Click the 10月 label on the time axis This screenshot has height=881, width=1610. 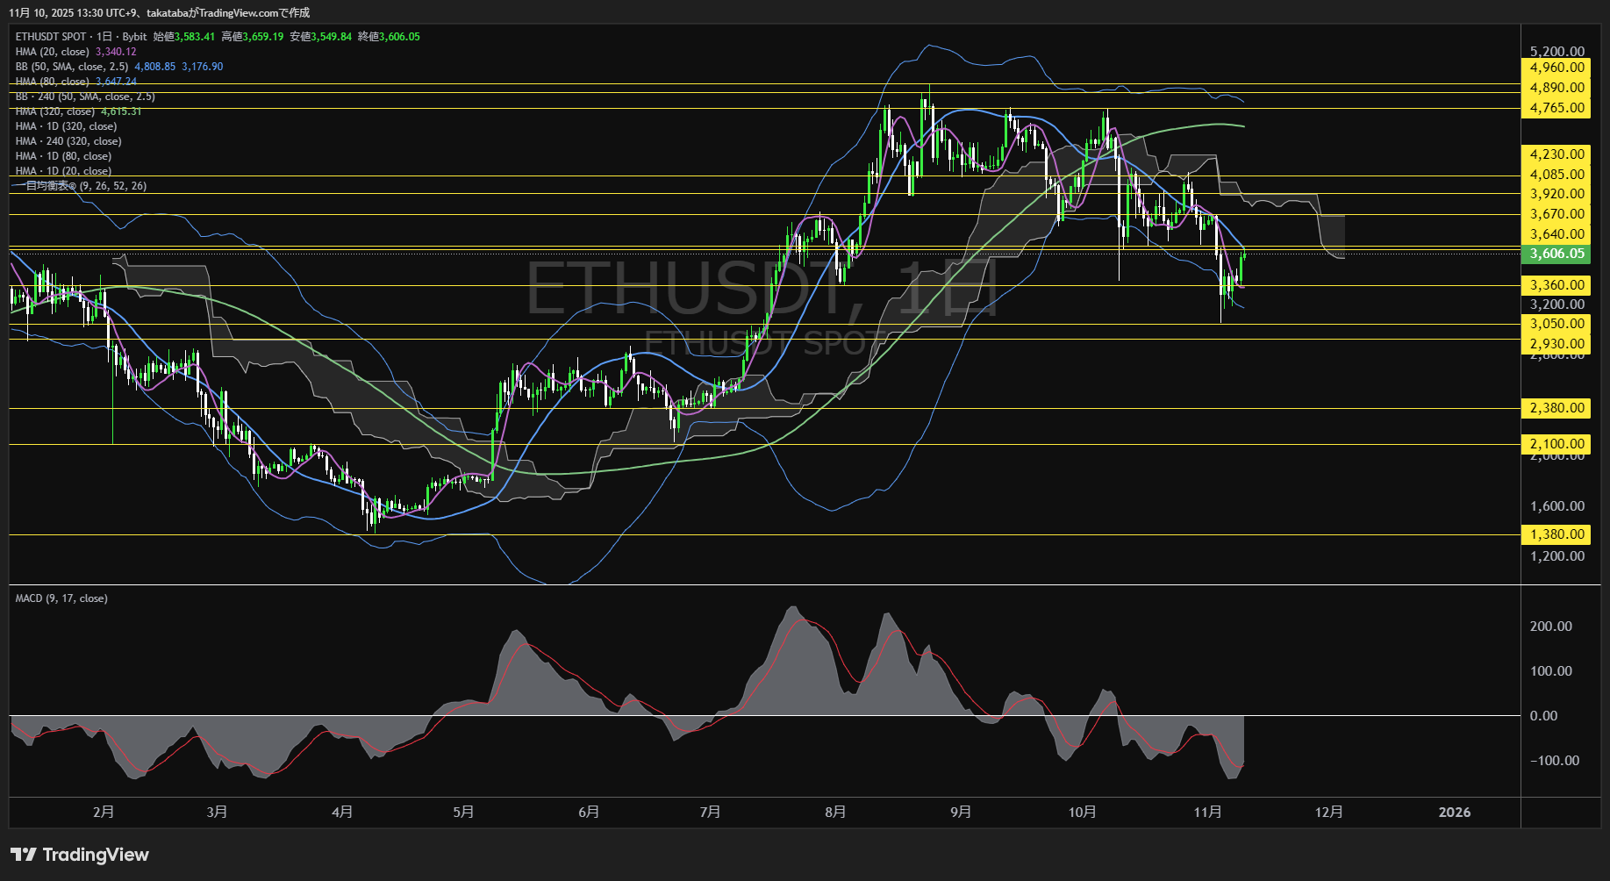point(1082,812)
